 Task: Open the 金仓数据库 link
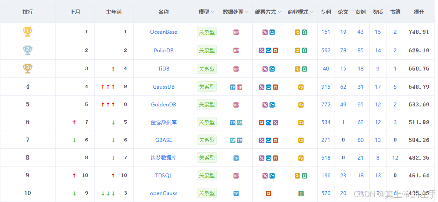164,122
